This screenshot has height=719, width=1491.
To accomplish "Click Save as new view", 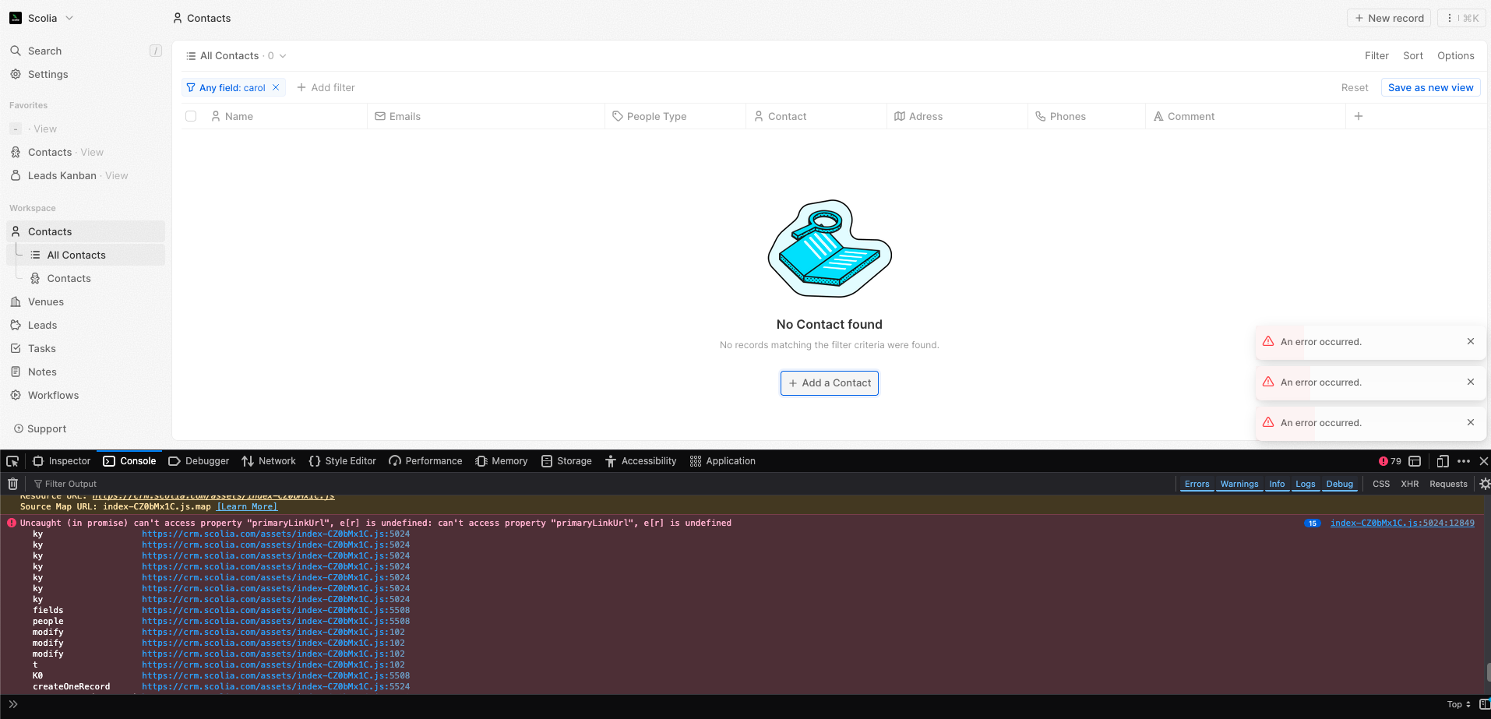I will point(1430,87).
